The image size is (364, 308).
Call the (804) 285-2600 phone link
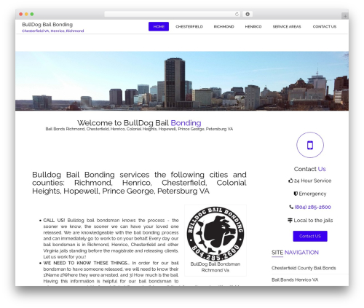pos(312,207)
